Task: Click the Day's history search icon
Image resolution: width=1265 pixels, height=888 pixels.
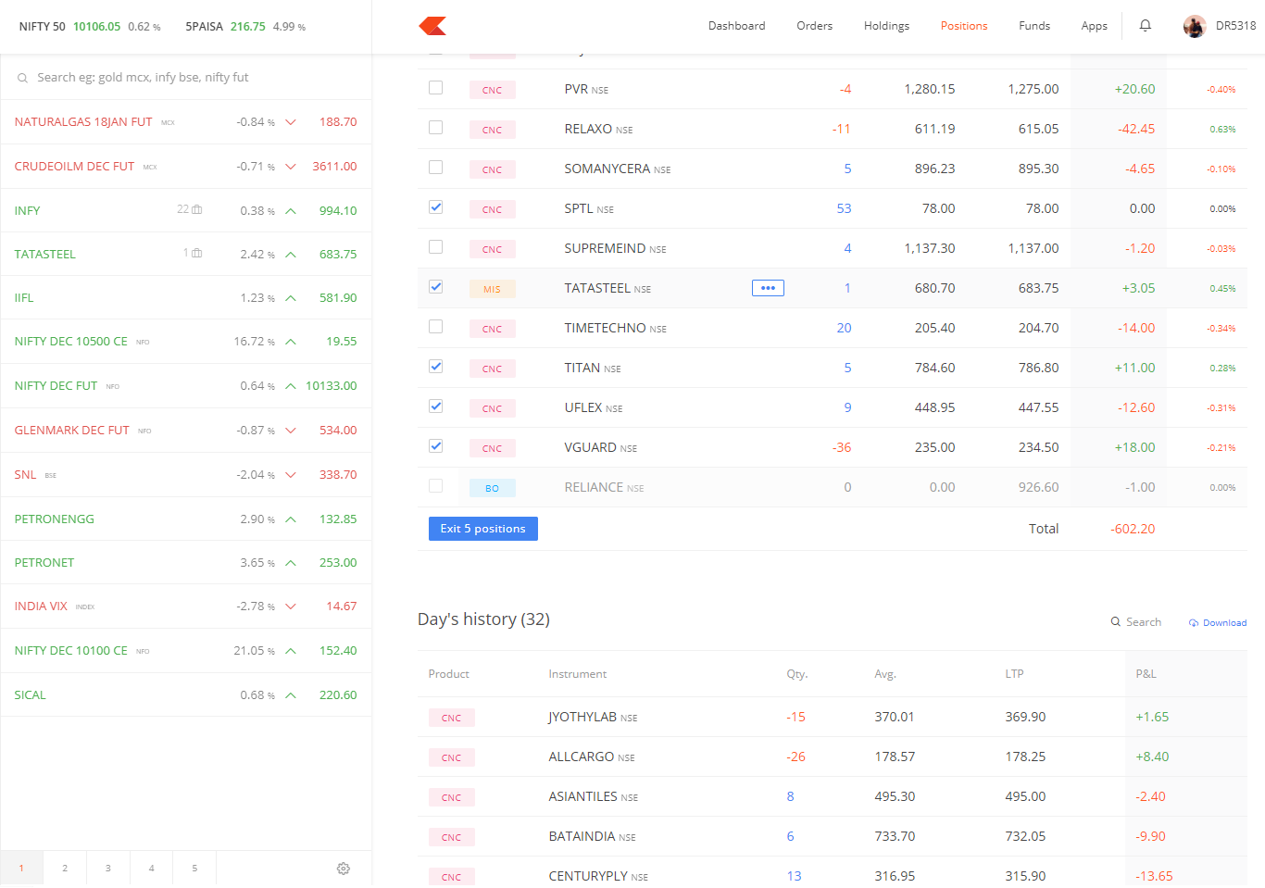Action: coord(1116,622)
